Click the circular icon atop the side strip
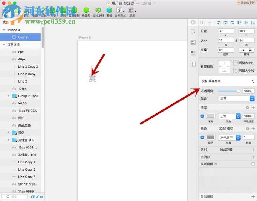 193,22
